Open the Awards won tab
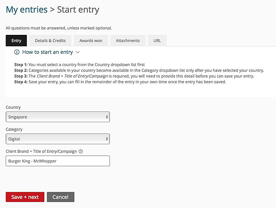 pos(91,41)
